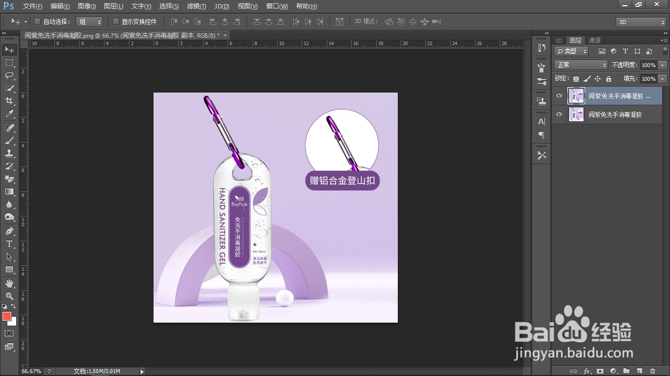Expand the status bar info arrow
Image resolution: width=670 pixels, height=376 pixels.
142,372
